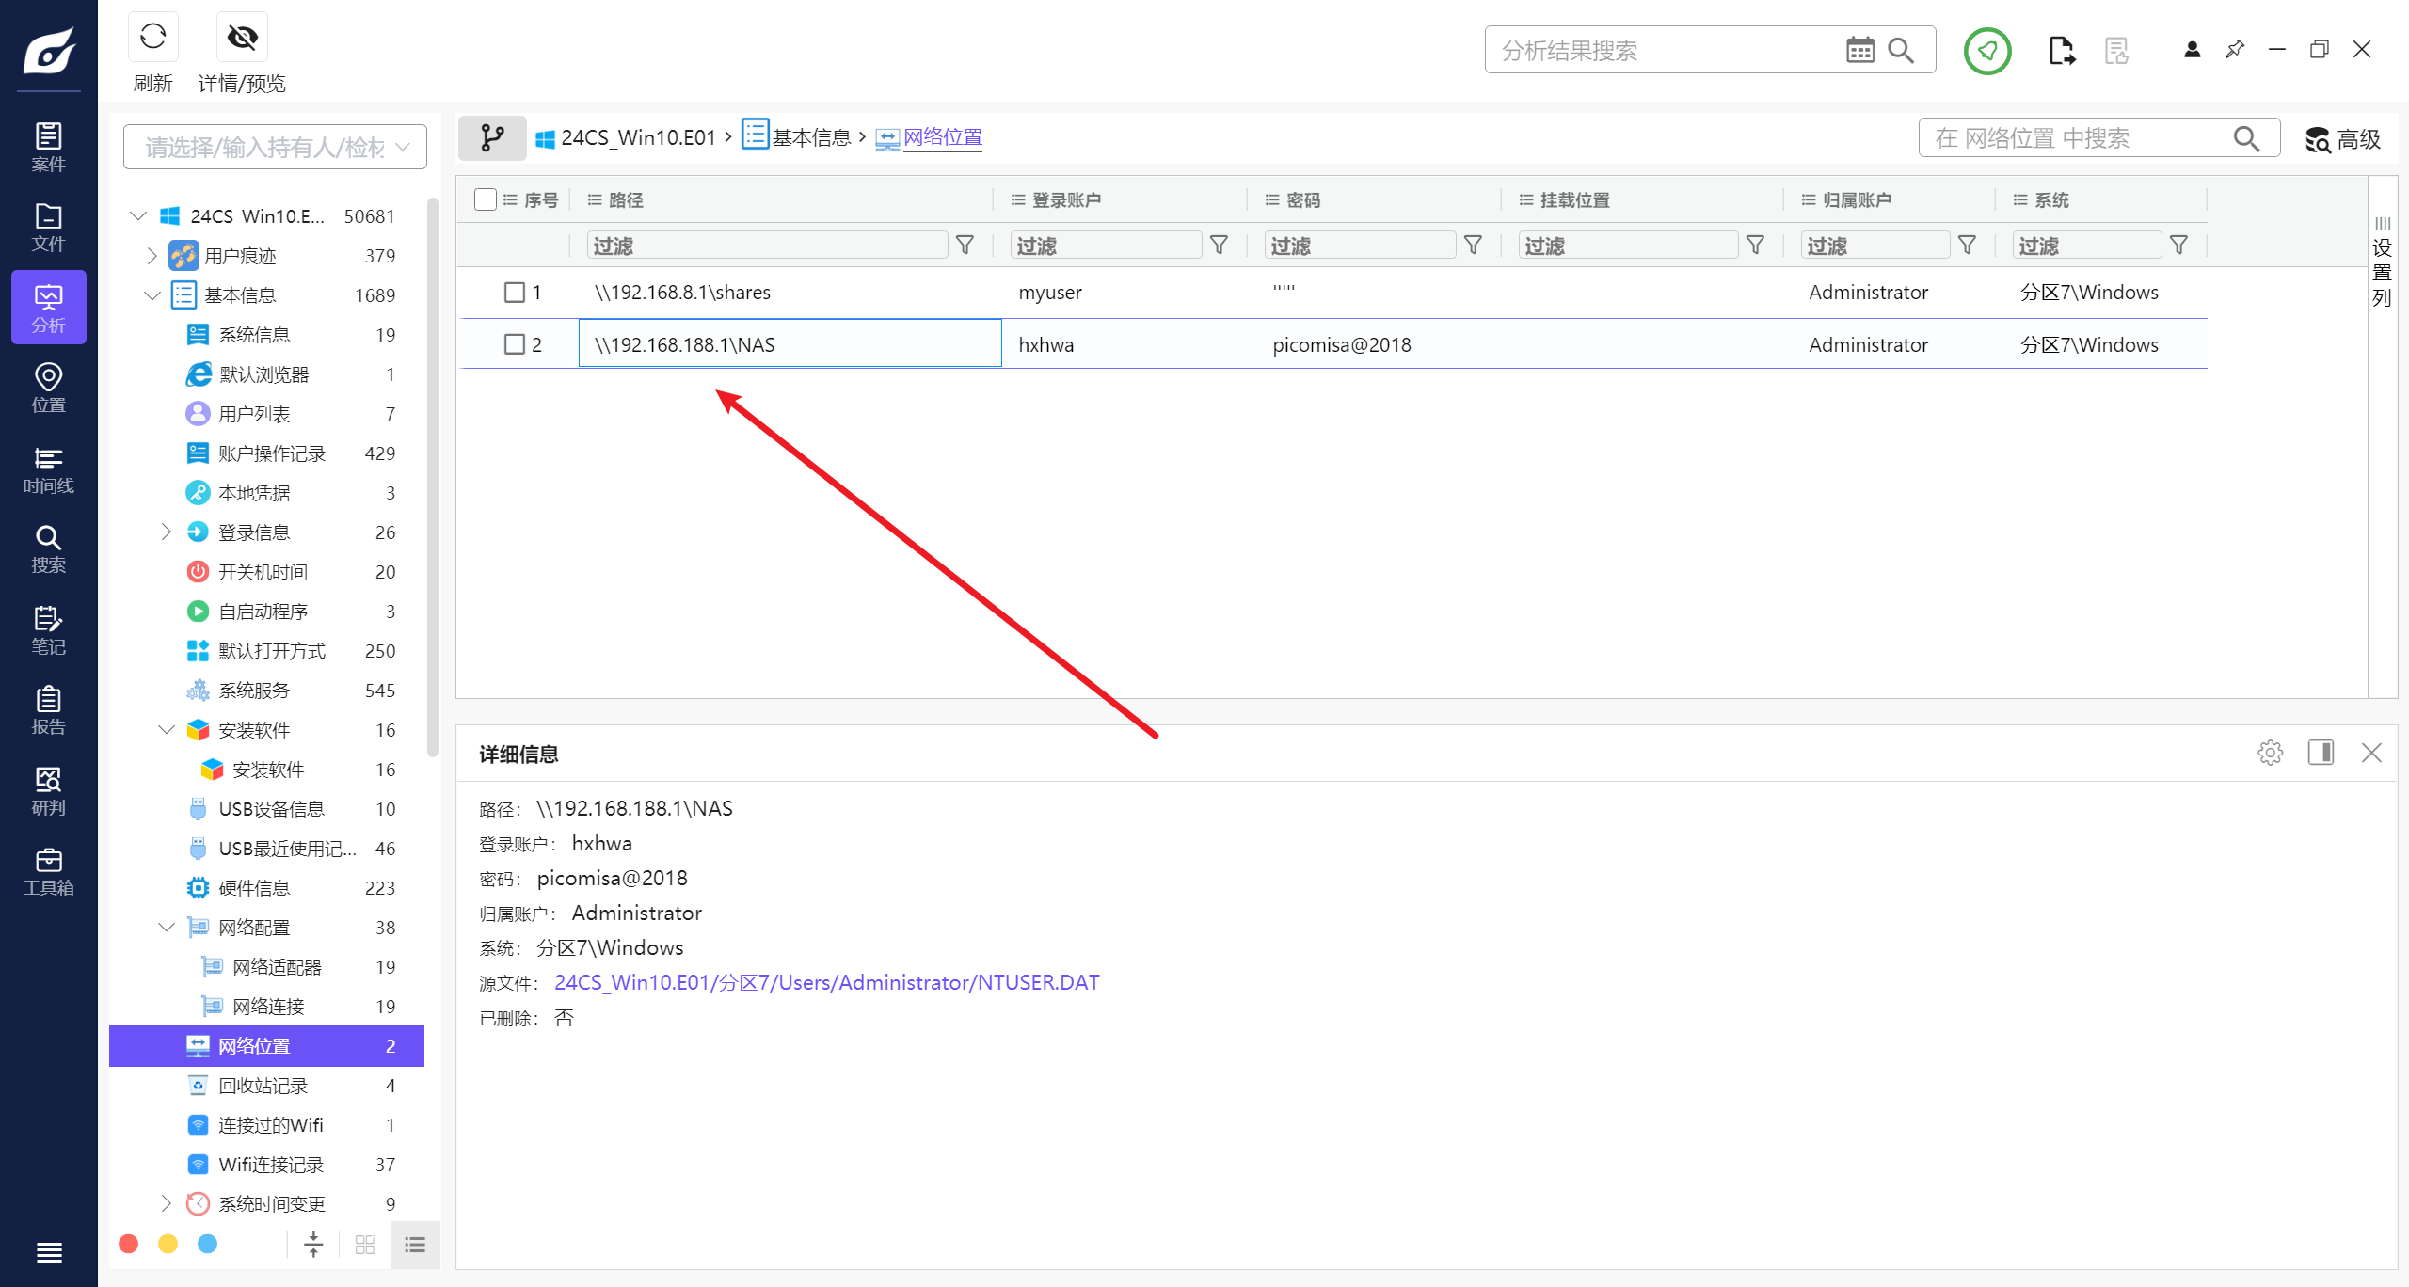
Task: Select 回收站记录 in the tree
Action: click(x=263, y=1086)
